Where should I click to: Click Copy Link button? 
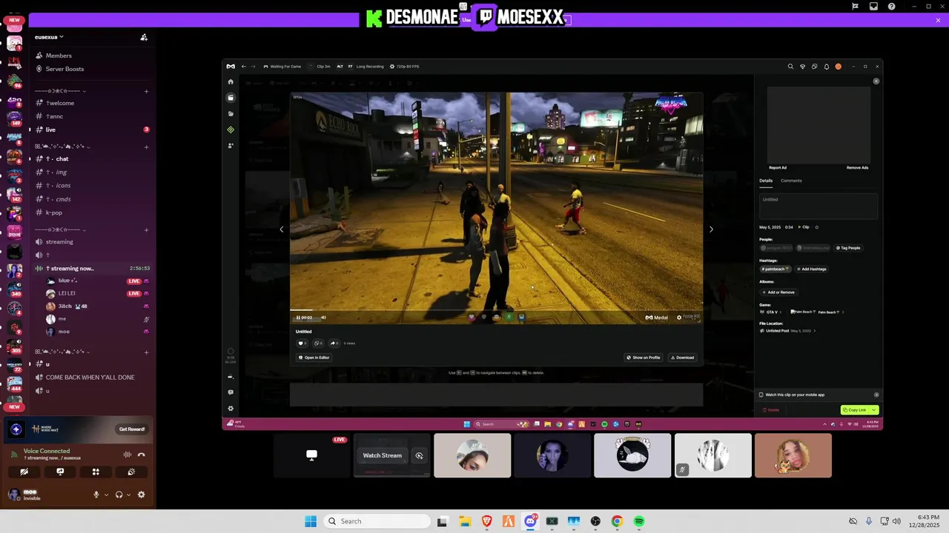(855, 410)
